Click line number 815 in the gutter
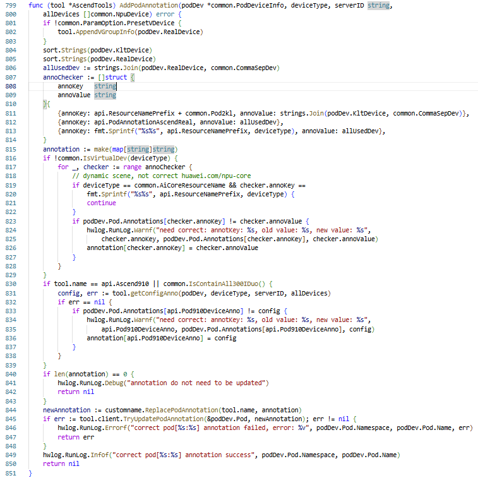This screenshot has height=478, width=478. (11, 150)
